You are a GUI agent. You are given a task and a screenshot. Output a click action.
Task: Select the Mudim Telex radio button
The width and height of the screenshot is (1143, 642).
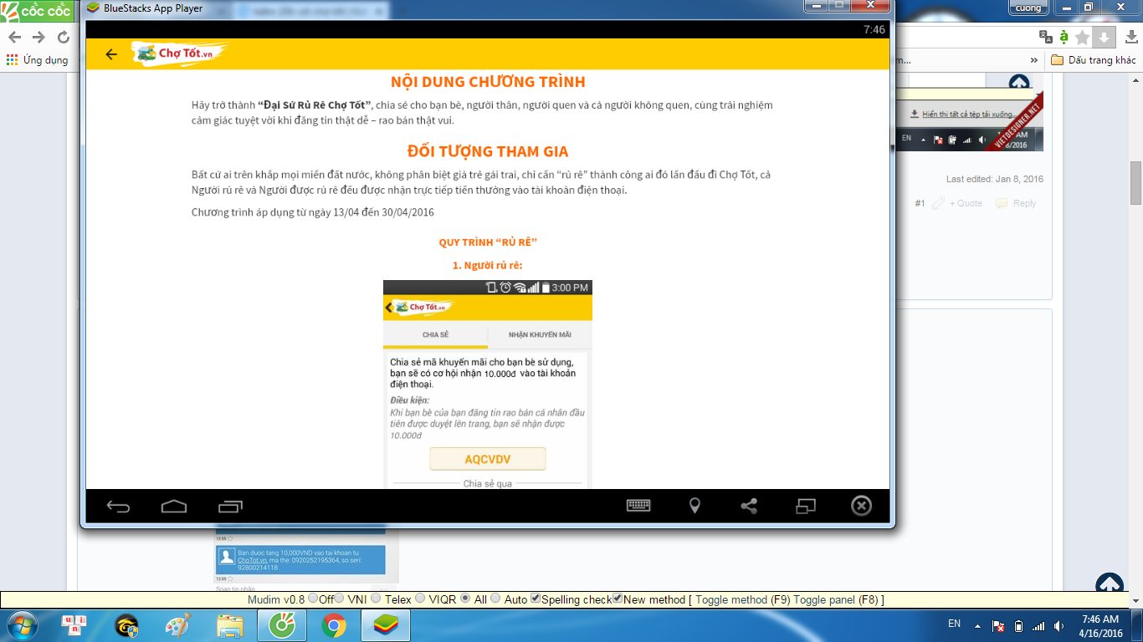(376, 599)
